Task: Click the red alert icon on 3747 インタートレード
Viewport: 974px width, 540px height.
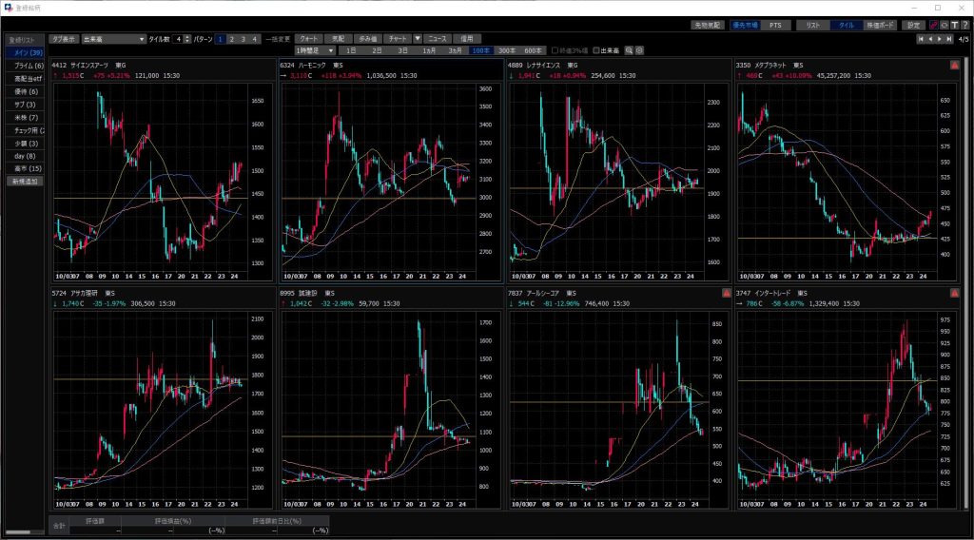Action: (x=954, y=293)
